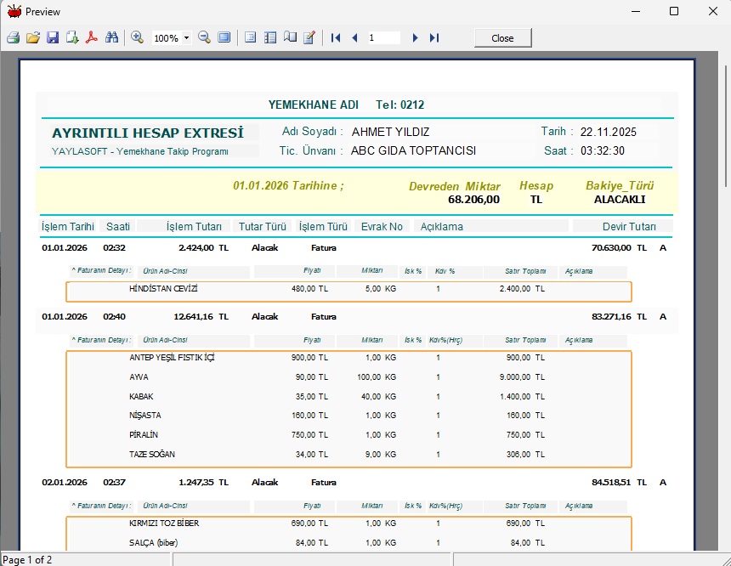Click the edit page icon
Image resolution: width=731 pixels, height=566 pixels.
coord(309,38)
